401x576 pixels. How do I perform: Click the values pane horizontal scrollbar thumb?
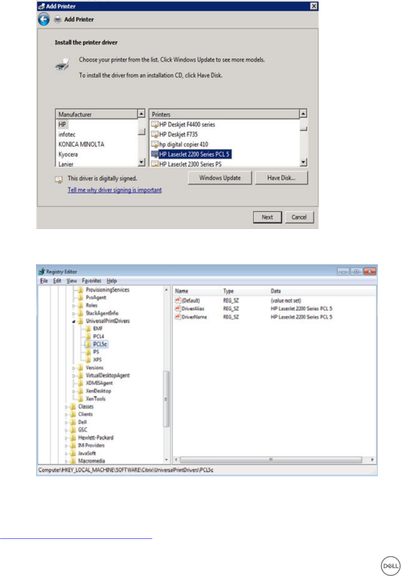[271, 459]
